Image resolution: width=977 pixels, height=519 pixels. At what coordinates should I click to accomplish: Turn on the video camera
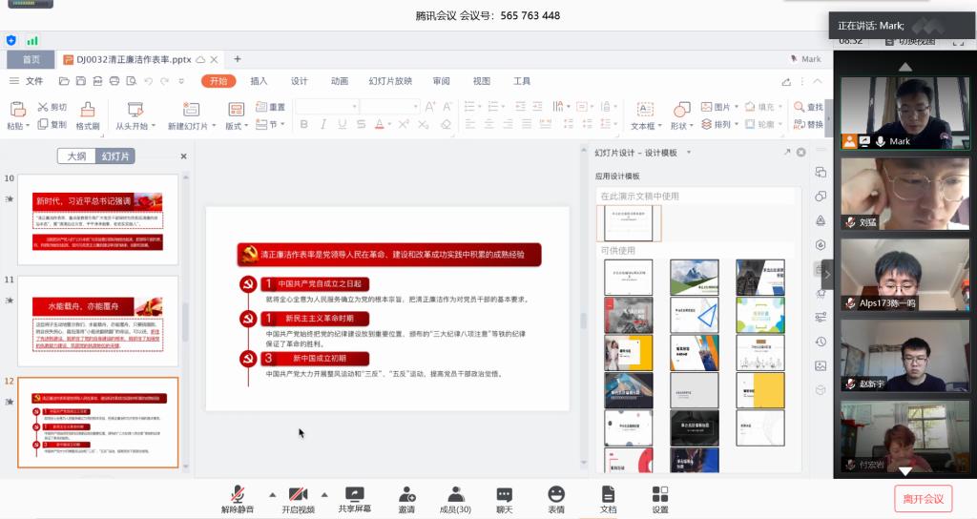click(x=298, y=494)
